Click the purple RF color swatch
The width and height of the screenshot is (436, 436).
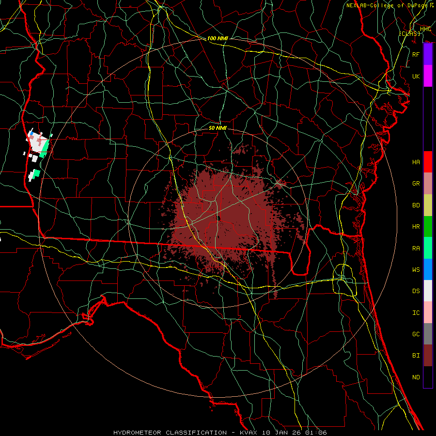(428, 54)
